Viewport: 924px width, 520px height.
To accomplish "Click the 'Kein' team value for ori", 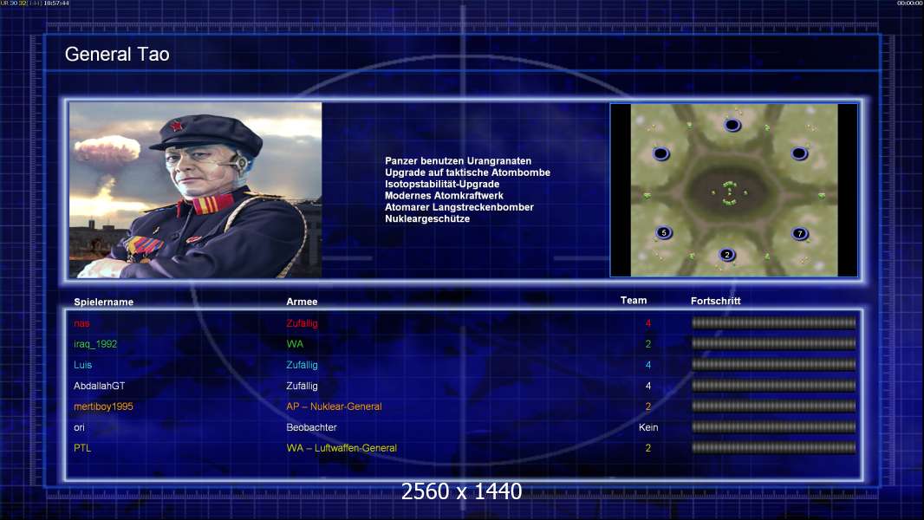I will click(648, 427).
